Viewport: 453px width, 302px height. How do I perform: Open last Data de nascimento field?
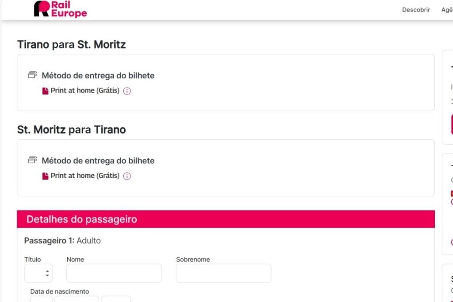click(x=116, y=299)
